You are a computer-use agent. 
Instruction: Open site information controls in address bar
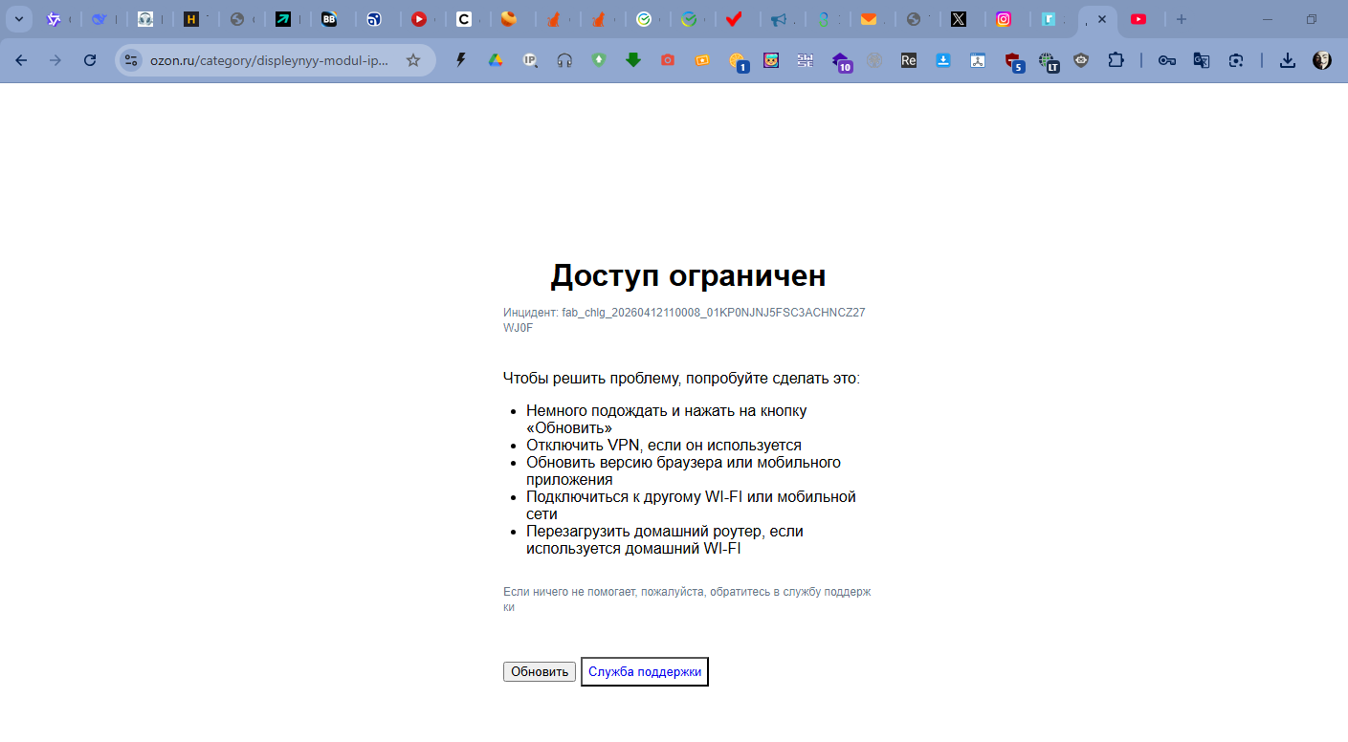(x=131, y=60)
